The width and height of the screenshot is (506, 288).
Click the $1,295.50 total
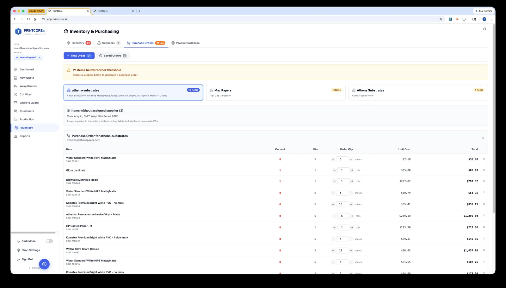point(471,216)
